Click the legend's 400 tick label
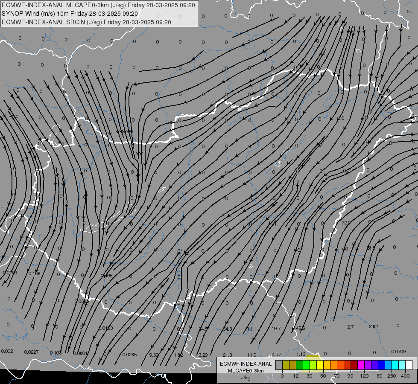 pyautogui.click(x=405, y=376)
